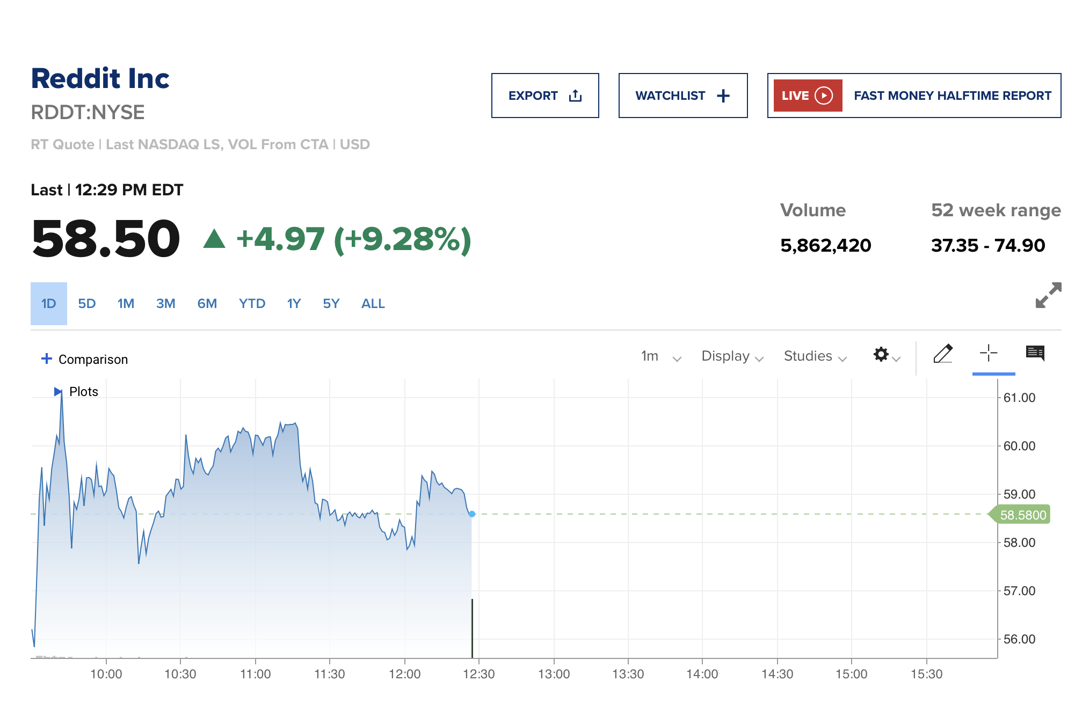Image resolution: width=1075 pixels, height=718 pixels.
Task: Click the blue last-price dot on chart
Action: [472, 514]
